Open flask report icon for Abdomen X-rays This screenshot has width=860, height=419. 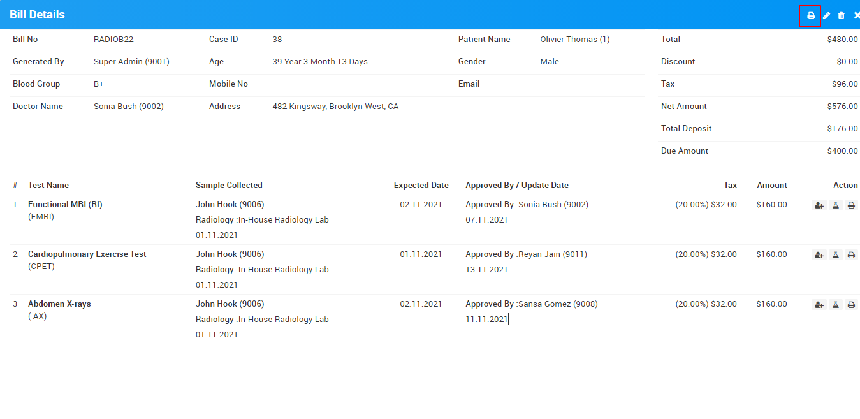(835, 305)
